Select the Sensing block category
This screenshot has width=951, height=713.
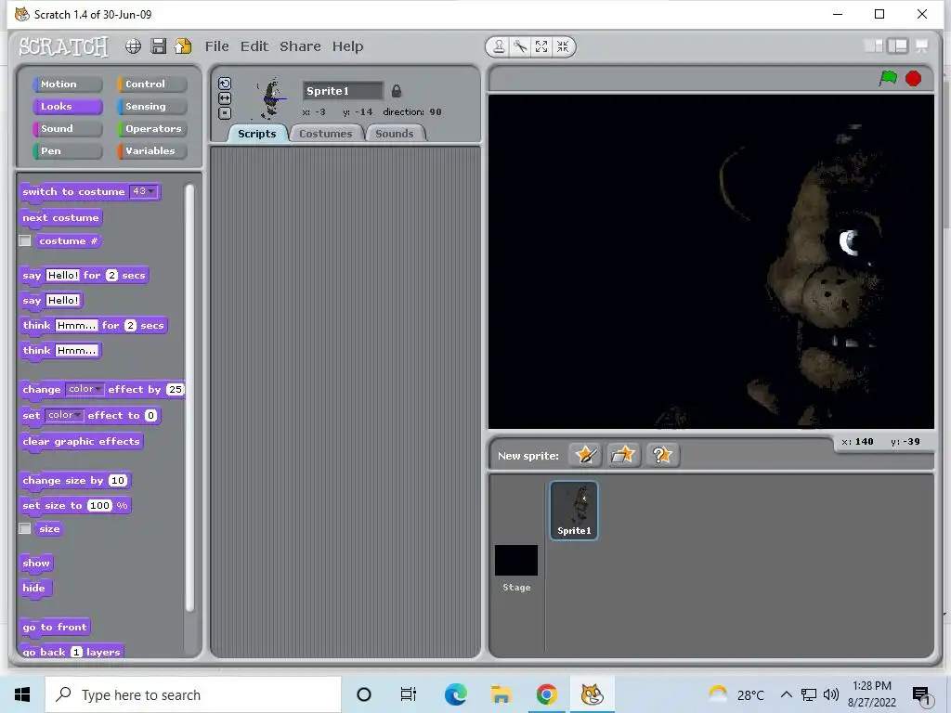coord(152,107)
